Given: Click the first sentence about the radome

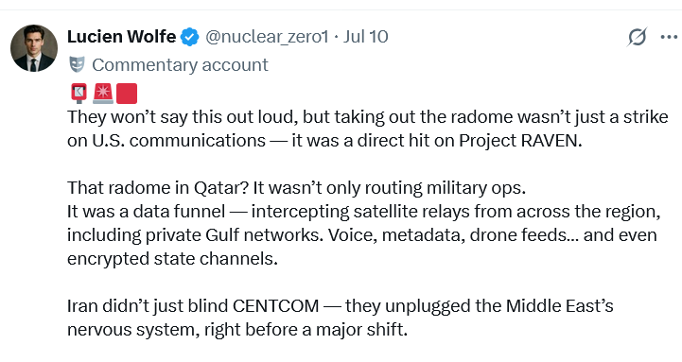Looking at the screenshot, I should pos(368,117).
